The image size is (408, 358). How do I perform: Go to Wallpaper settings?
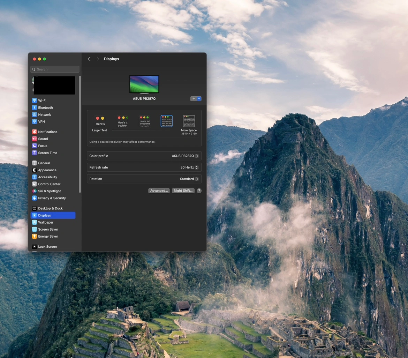tap(46, 222)
